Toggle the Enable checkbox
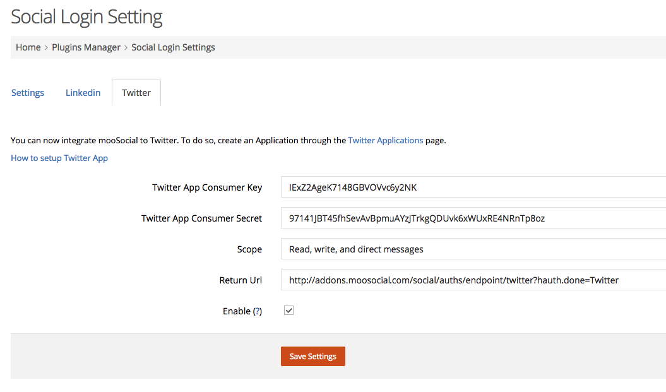 point(289,311)
